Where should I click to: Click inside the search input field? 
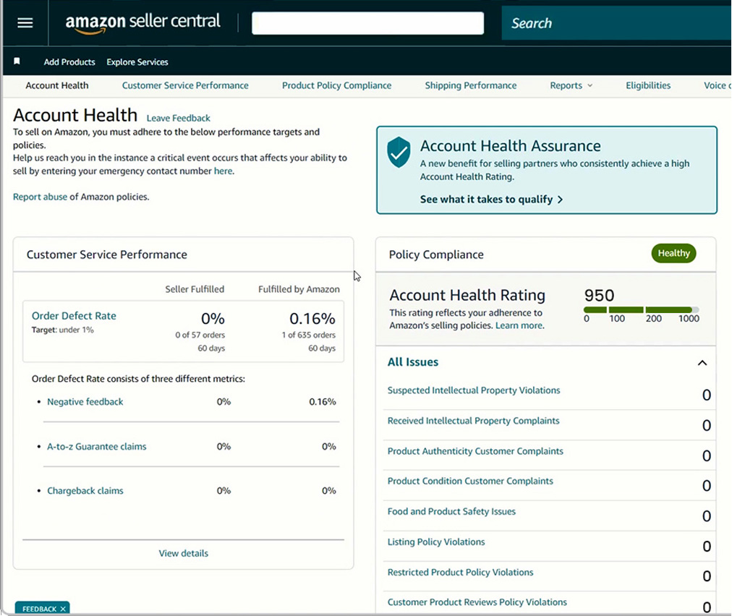pos(367,23)
